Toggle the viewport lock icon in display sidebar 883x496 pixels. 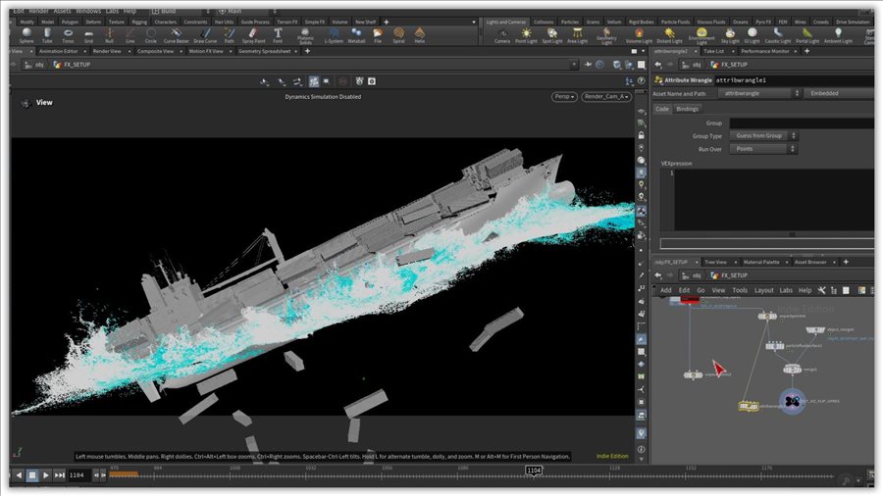(642, 134)
